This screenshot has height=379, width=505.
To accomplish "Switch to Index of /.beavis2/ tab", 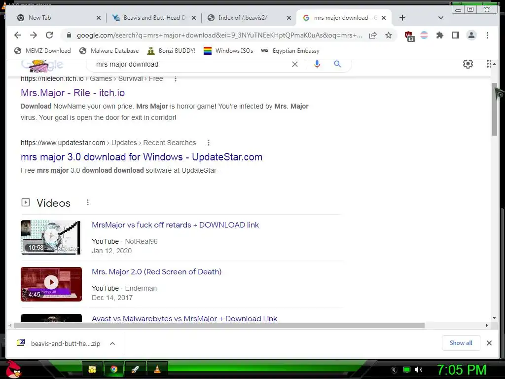I will tap(248, 18).
